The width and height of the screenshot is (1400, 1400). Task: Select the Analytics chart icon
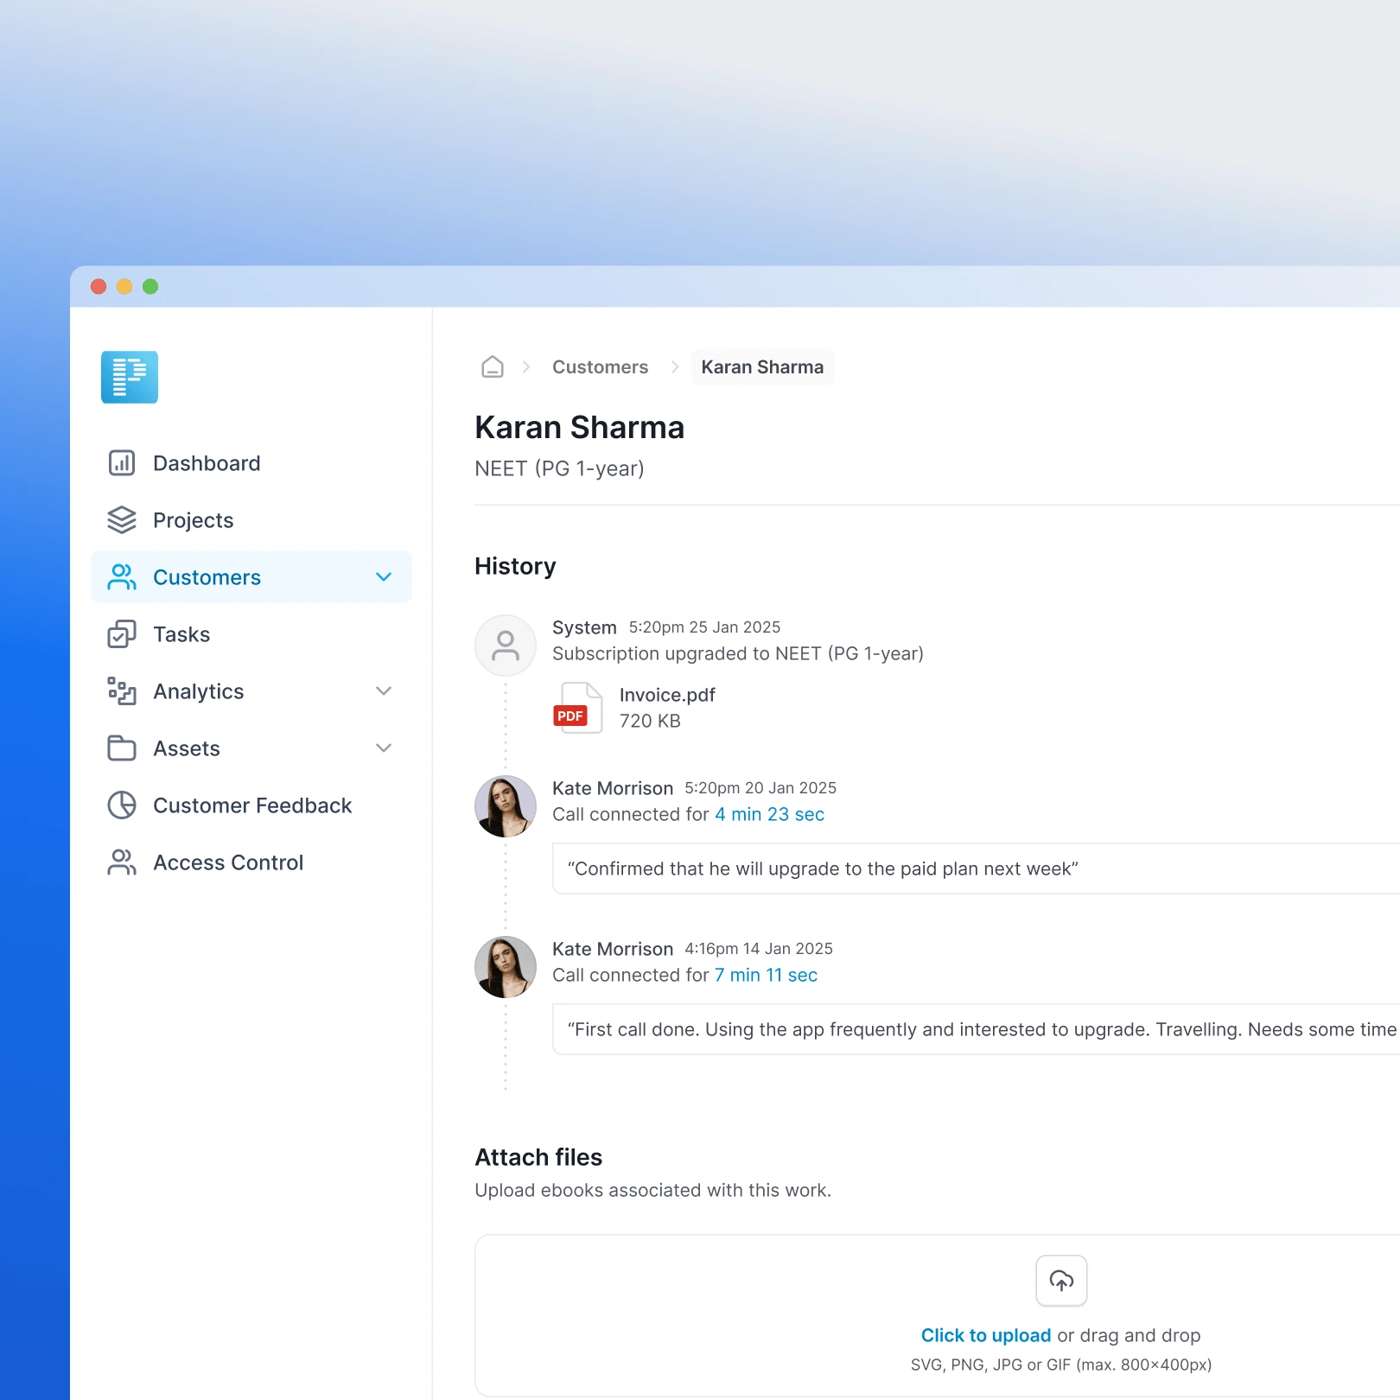click(x=122, y=690)
